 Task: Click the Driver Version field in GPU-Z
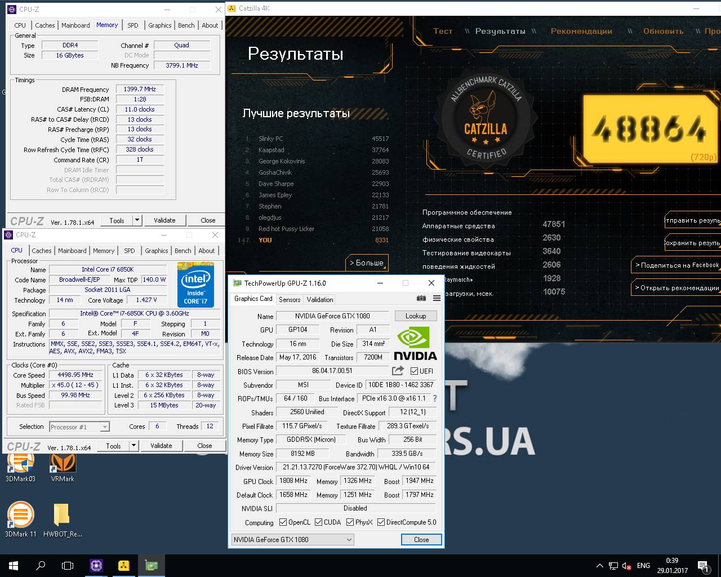[356, 467]
